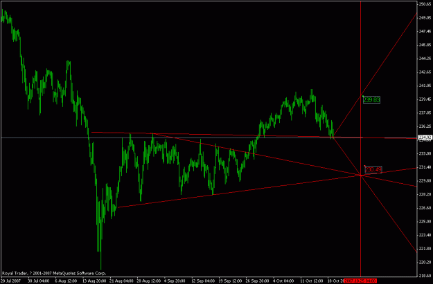The width and height of the screenshot is (433, 284).
Task: Click the 220.20 price scale value
Action: pyautogui.click(x=425, y=263)
